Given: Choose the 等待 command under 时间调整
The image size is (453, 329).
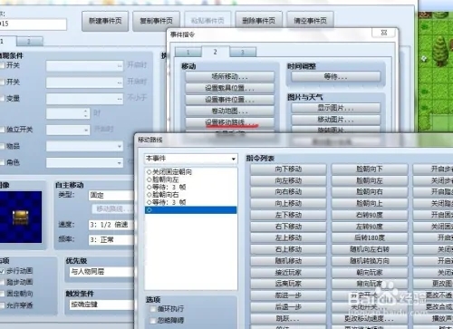Looking at the screenshot, I should tap(335, 77).
